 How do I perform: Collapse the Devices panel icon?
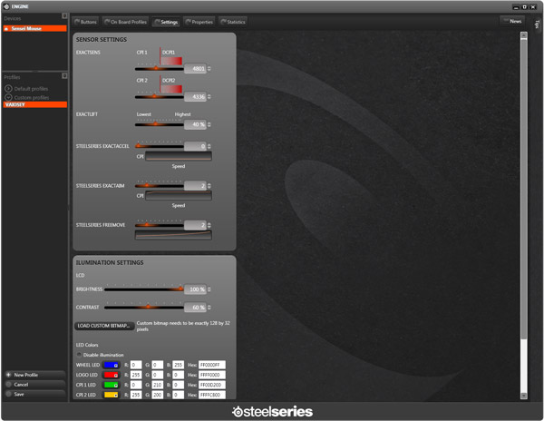(64, 16)
